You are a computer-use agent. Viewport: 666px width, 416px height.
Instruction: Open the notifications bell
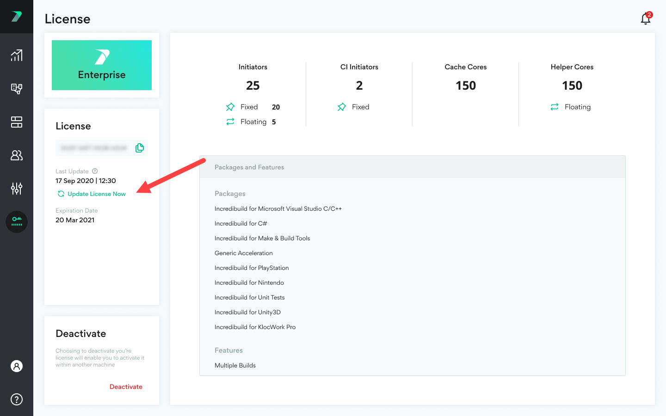click(x=646, y=18)
